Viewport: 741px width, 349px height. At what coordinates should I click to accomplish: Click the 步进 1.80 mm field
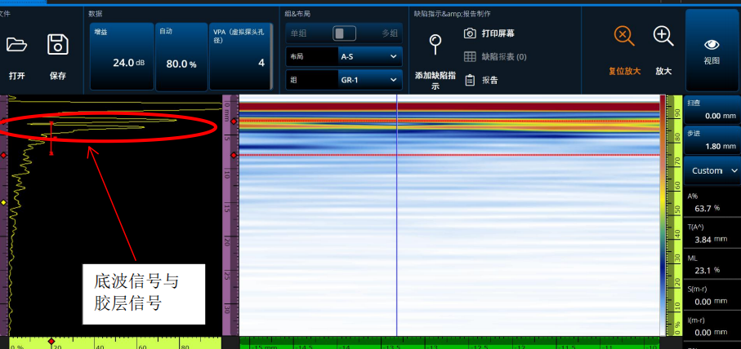712,139
